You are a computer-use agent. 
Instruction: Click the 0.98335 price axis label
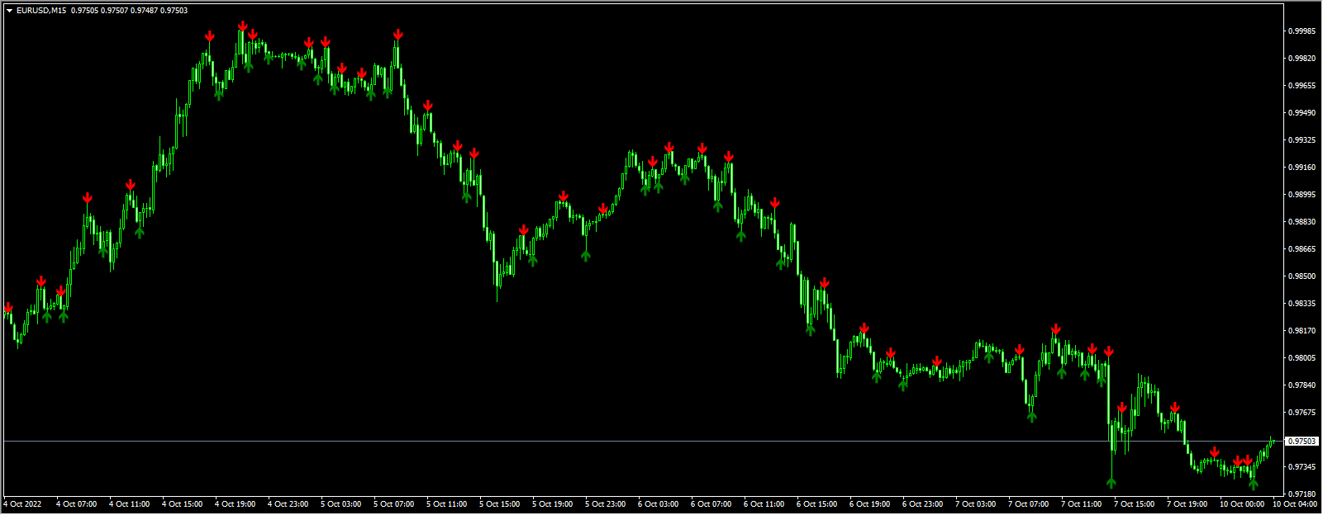pos(1302,304)
